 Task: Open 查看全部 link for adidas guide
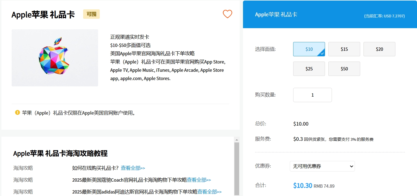point(209,192)
